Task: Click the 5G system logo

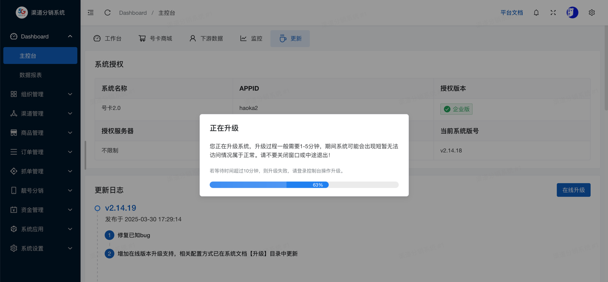Action: coord(22,12)
